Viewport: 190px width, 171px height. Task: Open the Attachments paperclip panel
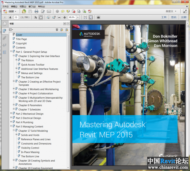5,38
